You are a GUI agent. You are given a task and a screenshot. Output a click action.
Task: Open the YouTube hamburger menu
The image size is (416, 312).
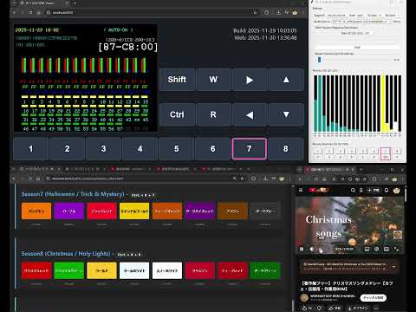[301, 190]
